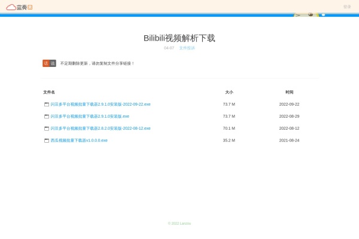Click file icon beside 2.8.2.0安装版-2022-08-12.exe
Screen dimensions: 359x239
[46, 128]
